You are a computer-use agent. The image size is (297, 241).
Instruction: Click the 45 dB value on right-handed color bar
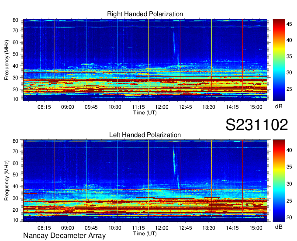(289, 24)
